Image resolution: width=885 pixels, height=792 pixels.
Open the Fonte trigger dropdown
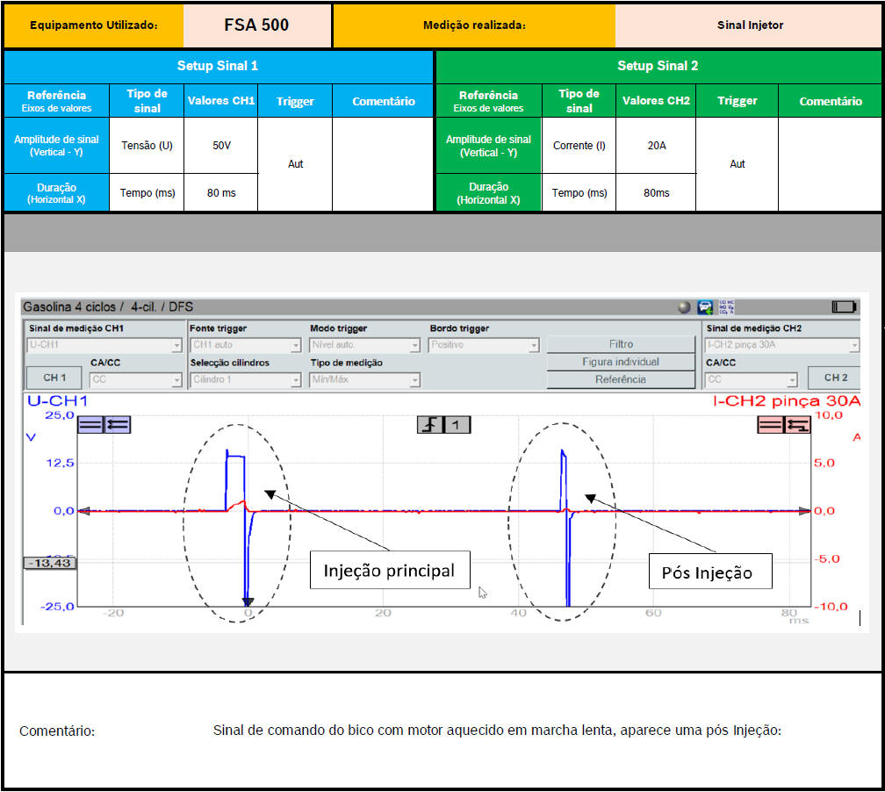pyautogui.click(x=246, y=346)
